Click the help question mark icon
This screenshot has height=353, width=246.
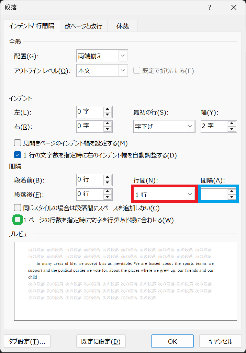(210, 8)
